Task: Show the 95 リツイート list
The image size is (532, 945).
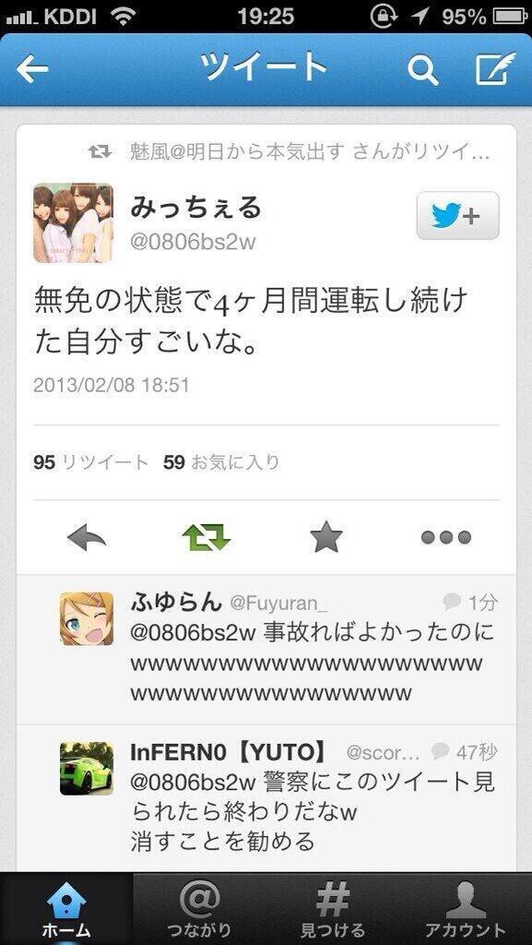Action: (x=91, y=462)
